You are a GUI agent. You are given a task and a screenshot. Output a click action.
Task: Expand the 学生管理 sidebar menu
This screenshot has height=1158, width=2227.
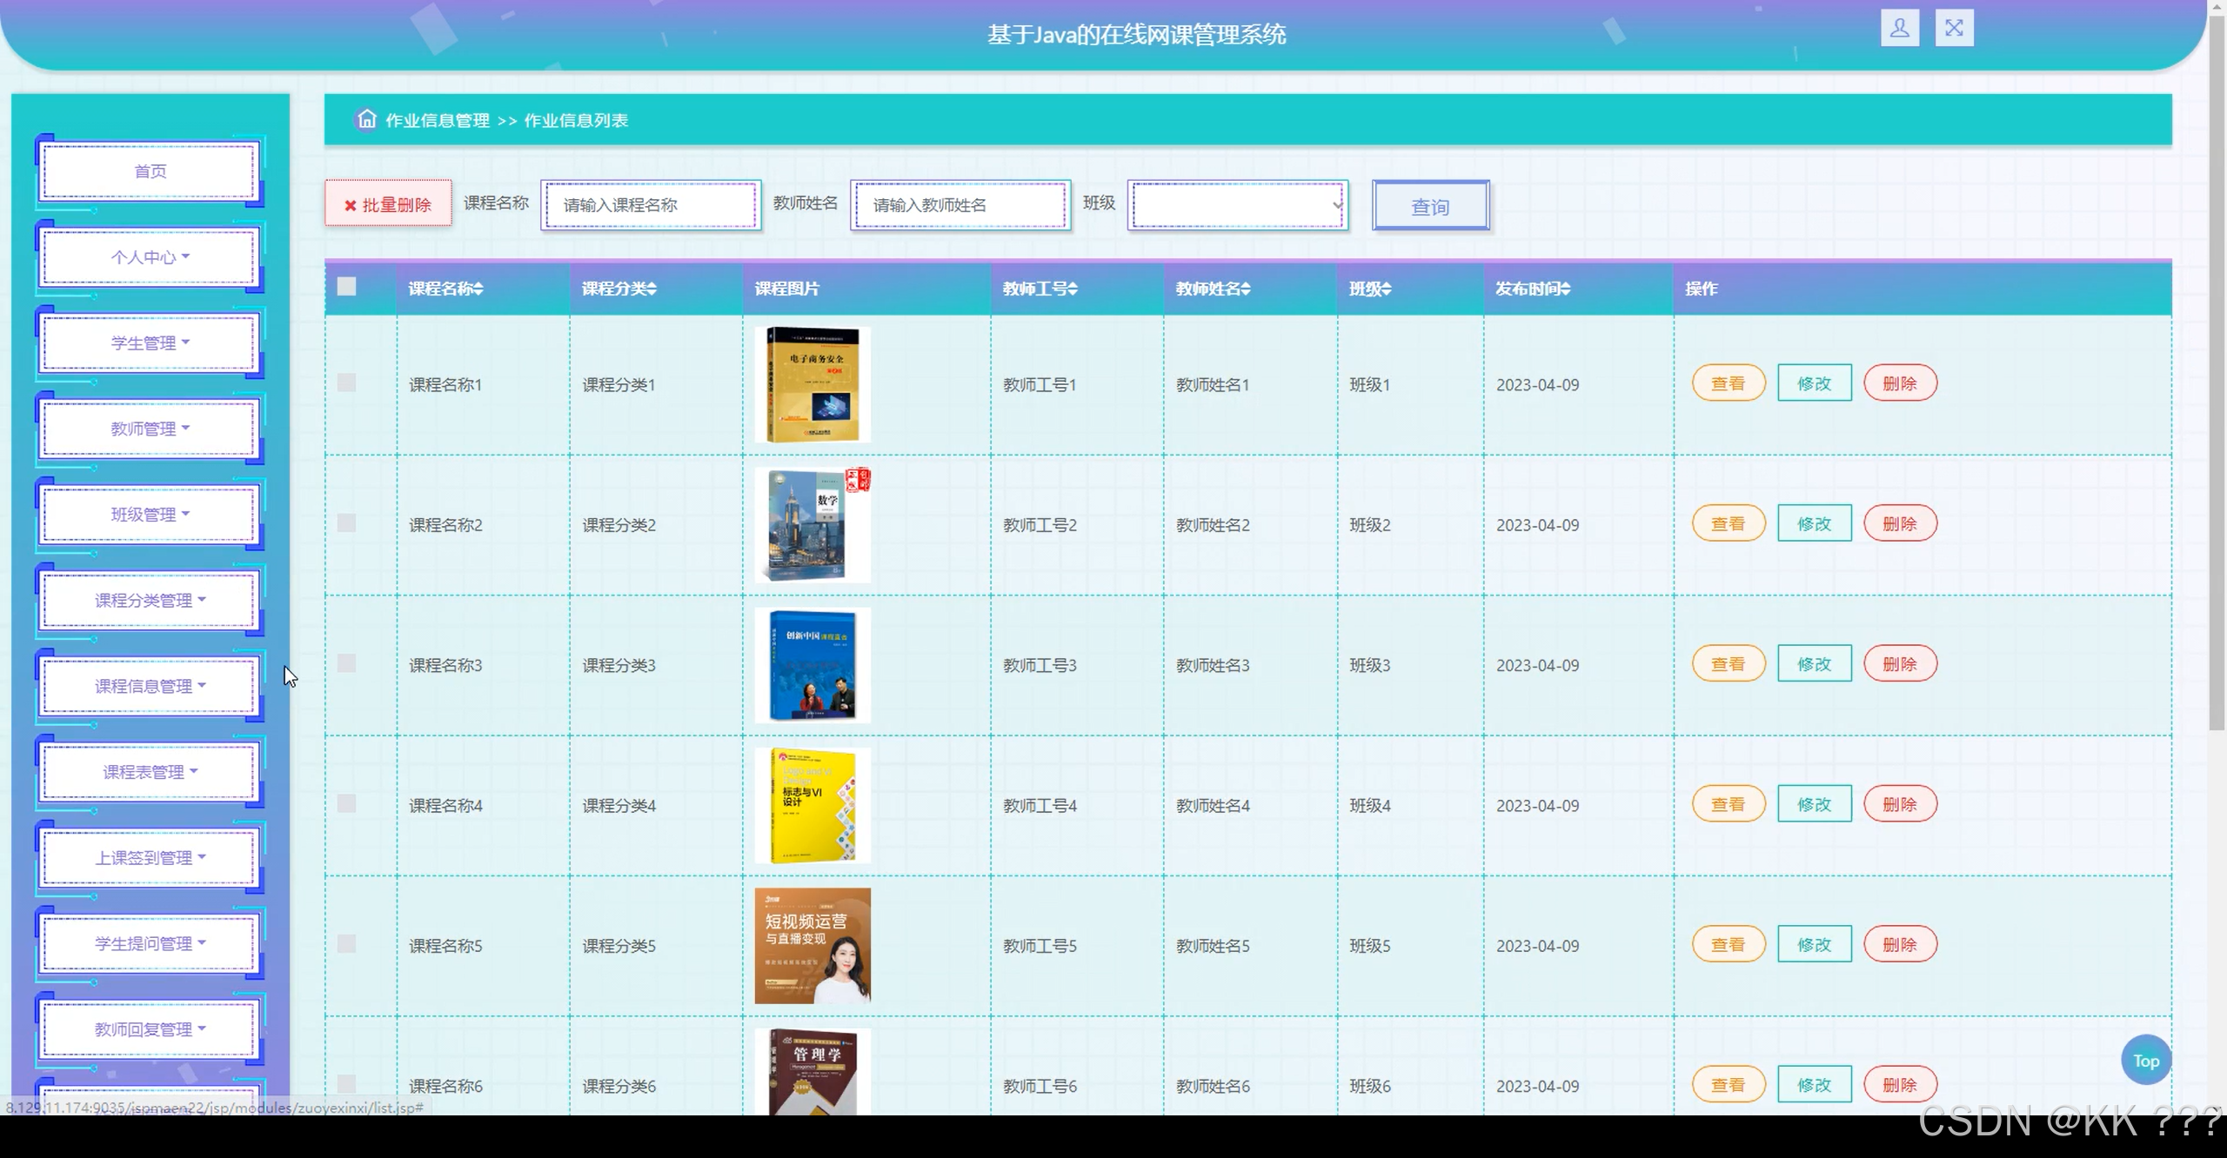point(150,343)
